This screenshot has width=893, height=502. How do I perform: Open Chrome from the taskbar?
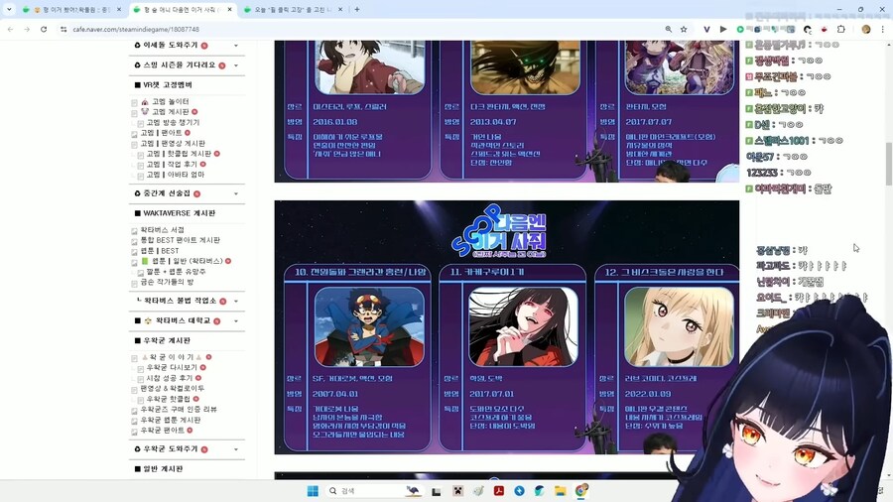[x=580, y=491]
